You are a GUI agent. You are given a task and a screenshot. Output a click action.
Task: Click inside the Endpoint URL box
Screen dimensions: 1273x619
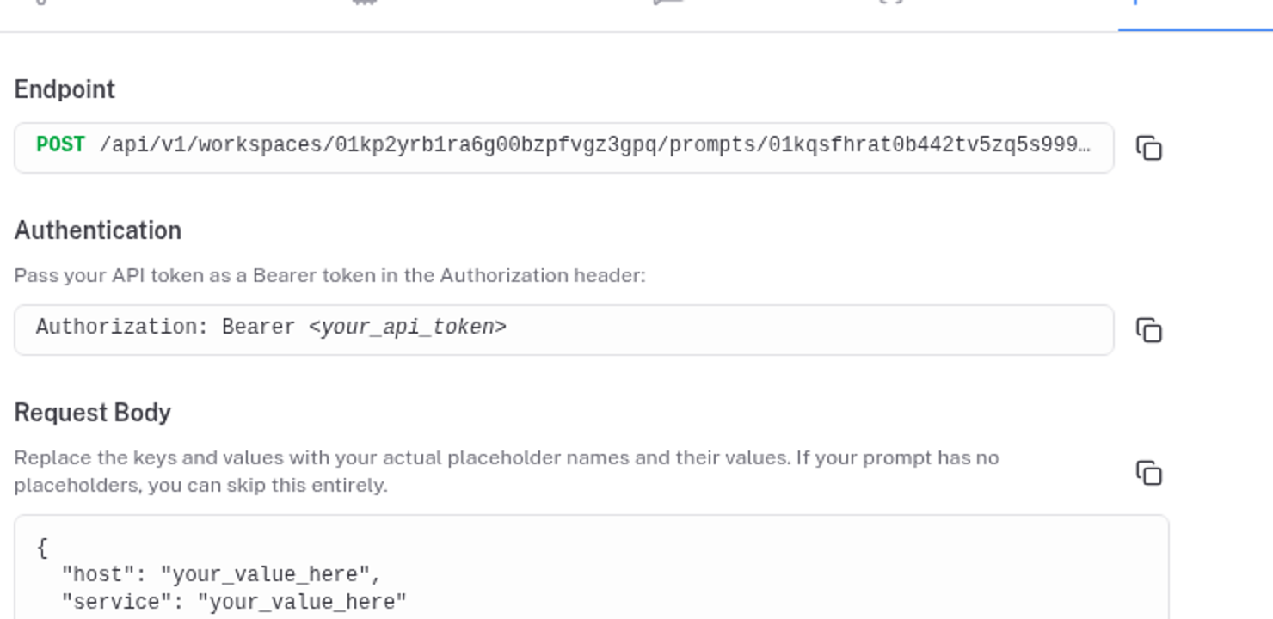[x=564, y=148]
